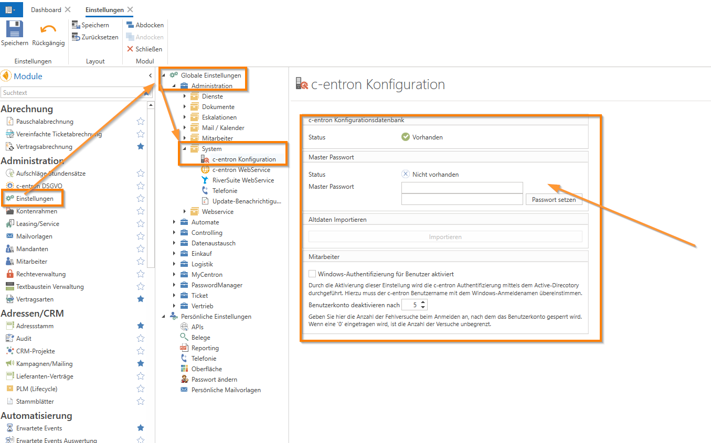
Task: Unfavorite the Vertragsabrechnung star
Action: click(x=141, y=147)
